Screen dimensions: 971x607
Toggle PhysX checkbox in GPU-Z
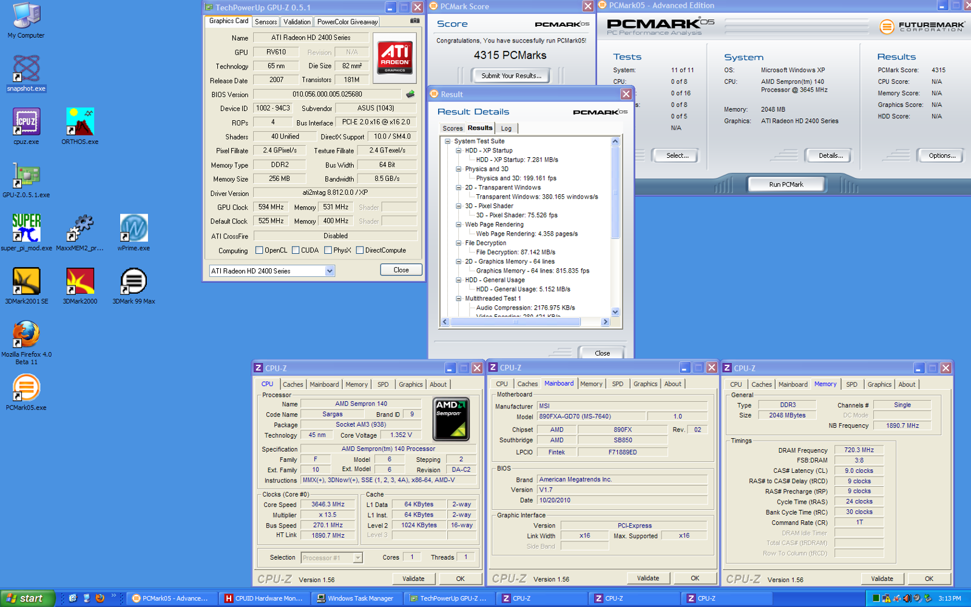pos(328,250)
